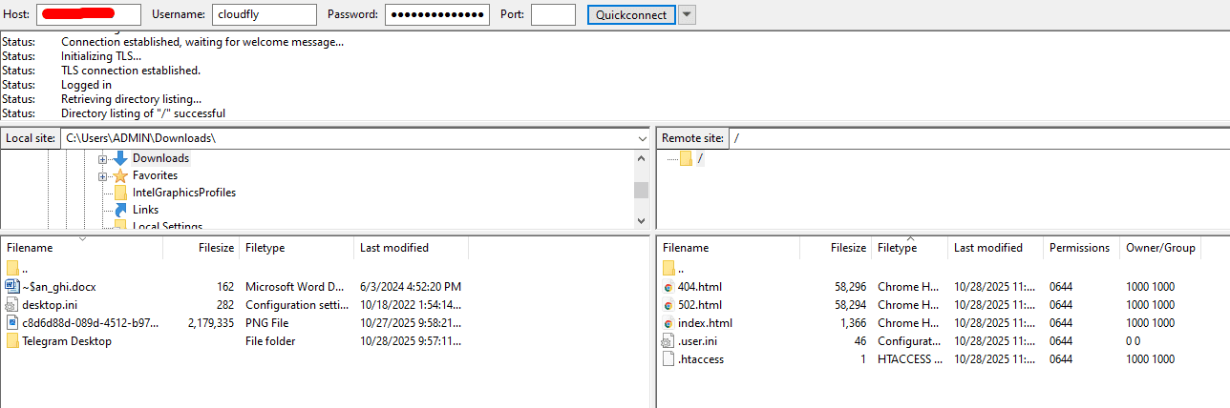Select the desktop.ini file icon

[12, 305]
